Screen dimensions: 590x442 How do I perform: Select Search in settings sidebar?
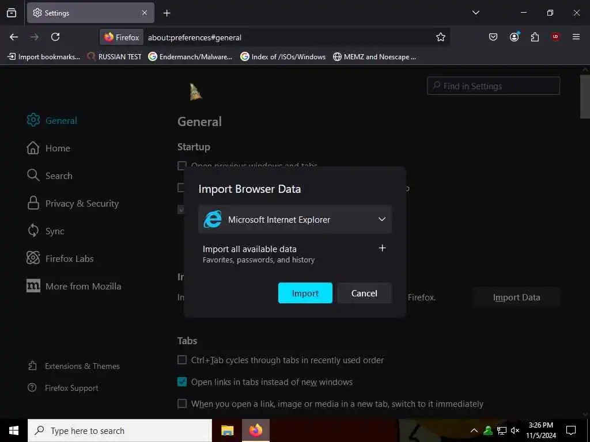(x=50, y=176)
